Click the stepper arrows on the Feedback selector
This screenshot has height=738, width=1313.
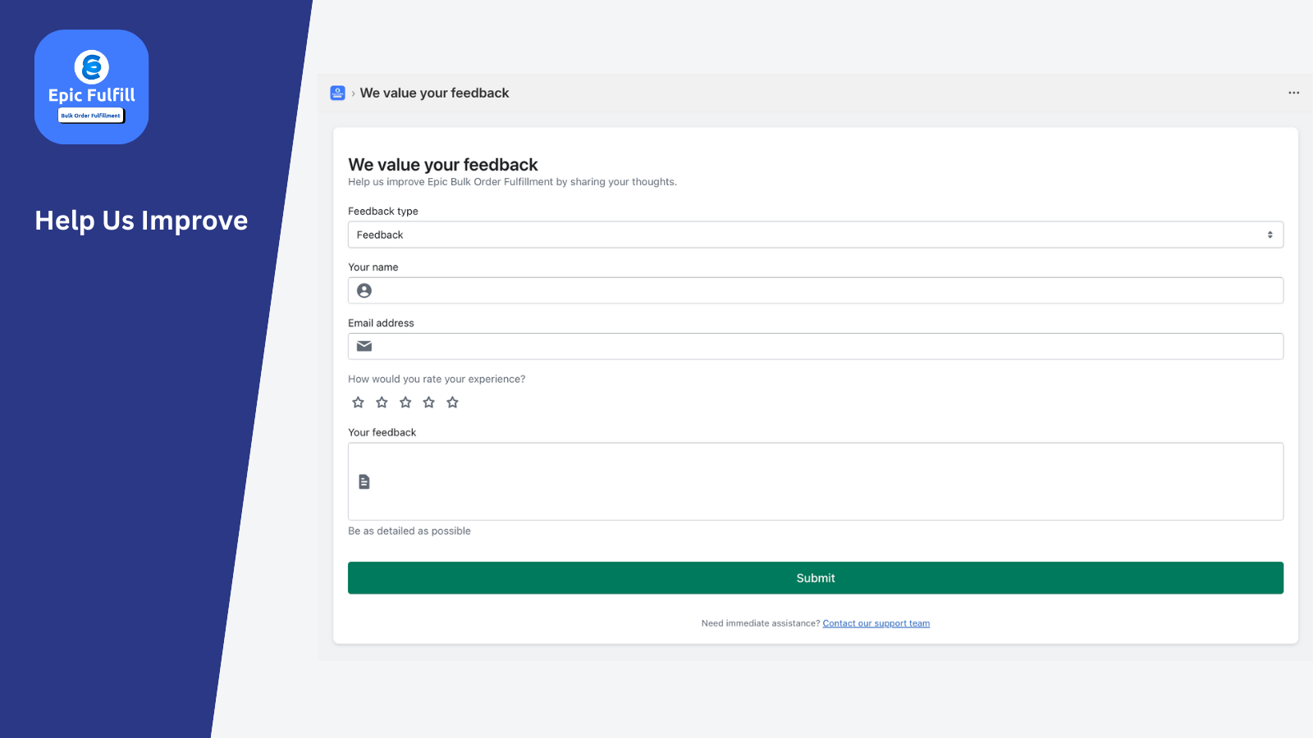(x=1269, y=235)
